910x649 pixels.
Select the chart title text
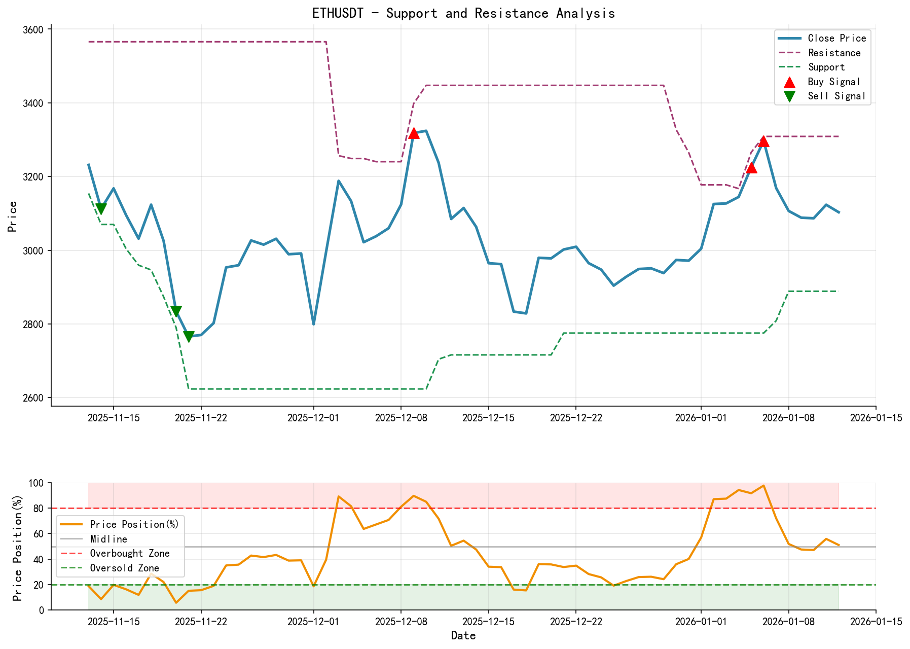463,13
